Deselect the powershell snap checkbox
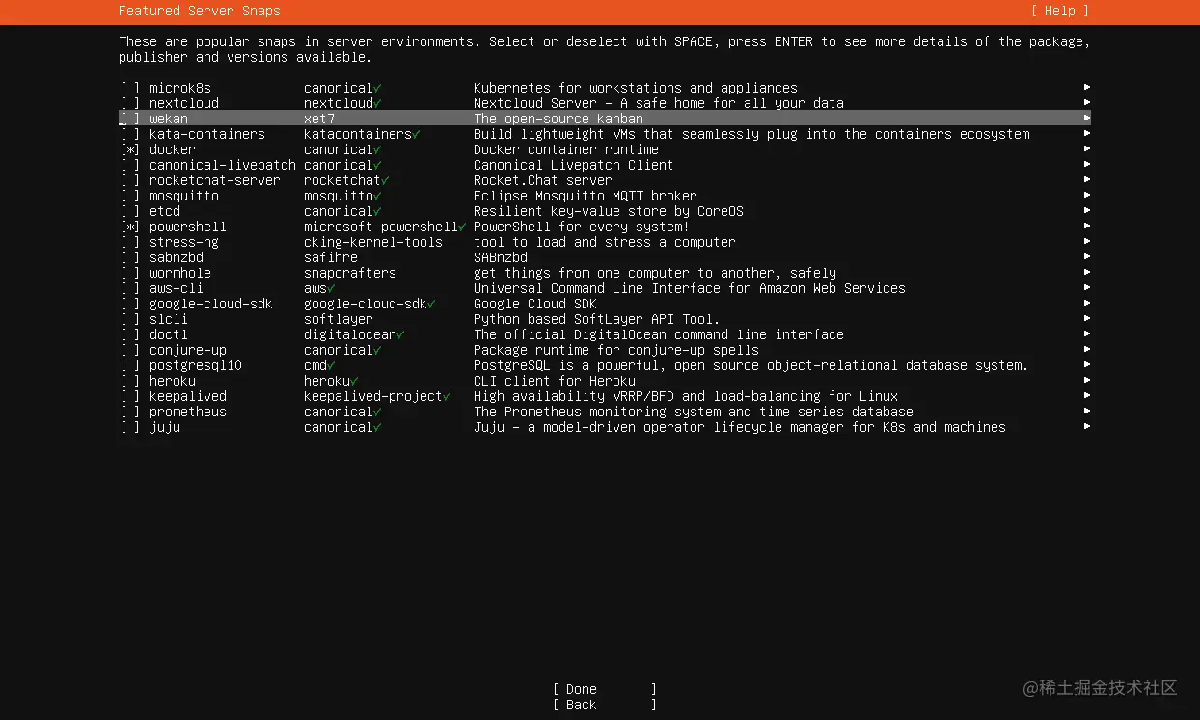Viewport: 1200px width, 720px height. pos(130,227)
